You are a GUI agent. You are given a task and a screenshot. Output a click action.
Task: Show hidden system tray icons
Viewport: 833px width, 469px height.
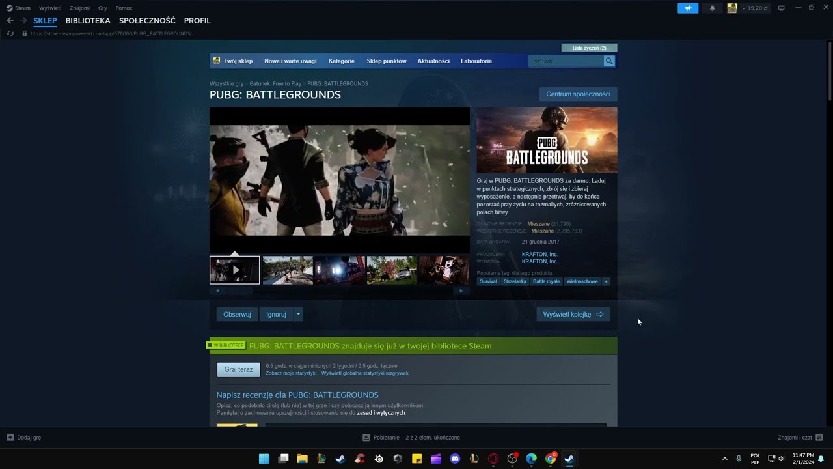click(x=724, y=459)
